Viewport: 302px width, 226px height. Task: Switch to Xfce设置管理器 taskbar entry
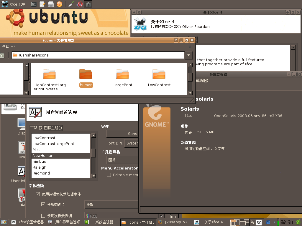tap(27, 222)
